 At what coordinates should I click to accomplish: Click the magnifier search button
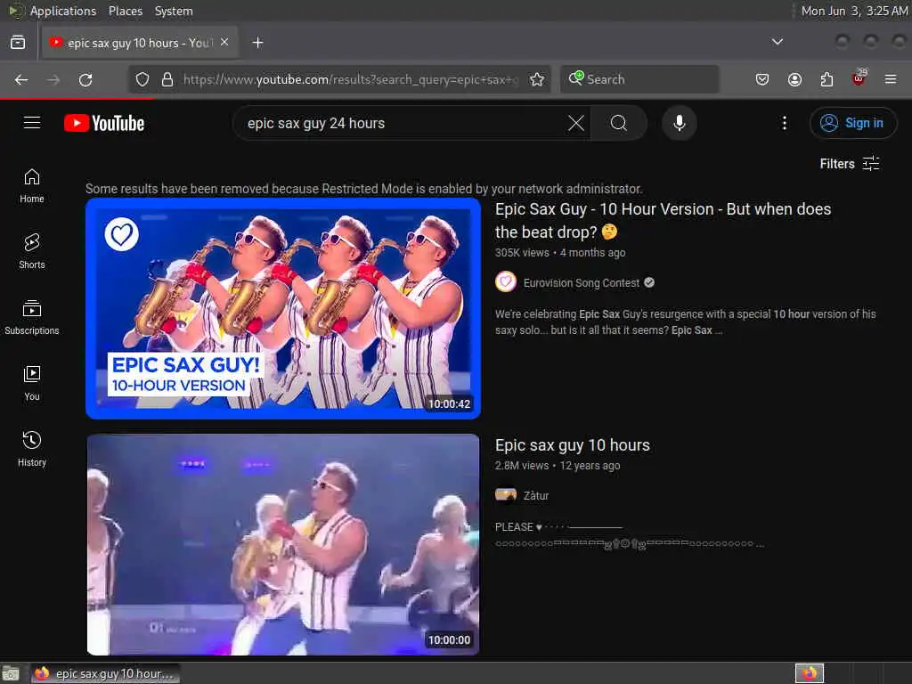[619, 123]
